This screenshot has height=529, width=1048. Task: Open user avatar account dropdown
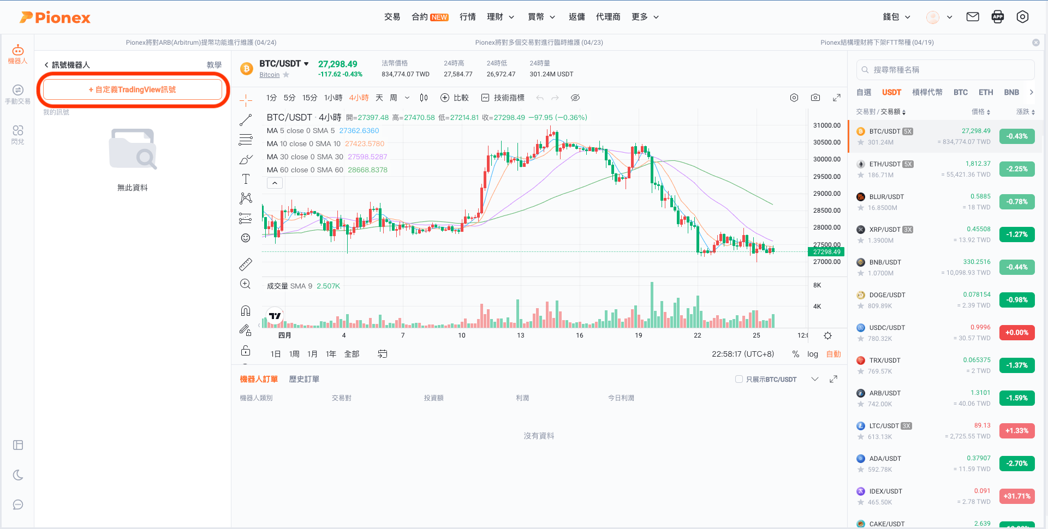[939, 17]
